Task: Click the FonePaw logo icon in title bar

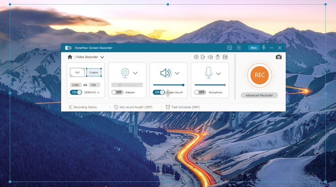Action: coord(68,48)
